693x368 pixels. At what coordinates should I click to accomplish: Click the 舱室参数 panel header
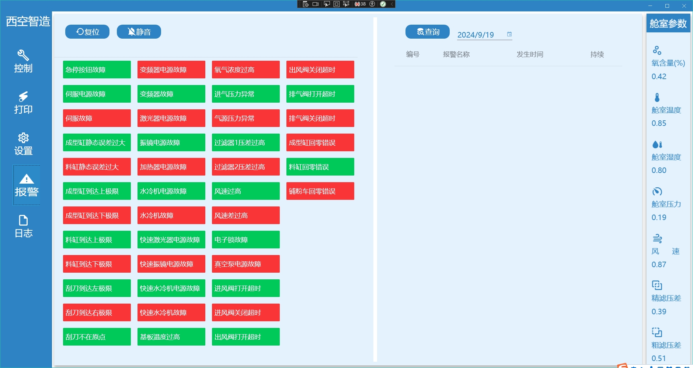(668, 24)
